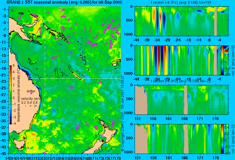Click the 't section' title labeled lon=155
The height and width of the screenshot is (160, 235).
pos(181,2)
